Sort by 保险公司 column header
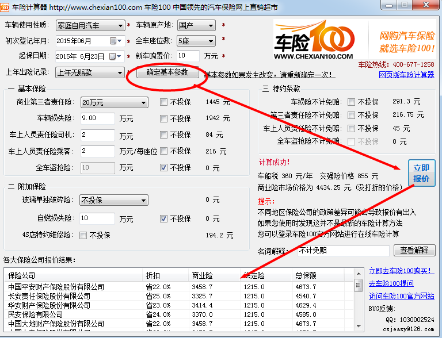This screenshot has height=338, width=442. pos(73,275)
